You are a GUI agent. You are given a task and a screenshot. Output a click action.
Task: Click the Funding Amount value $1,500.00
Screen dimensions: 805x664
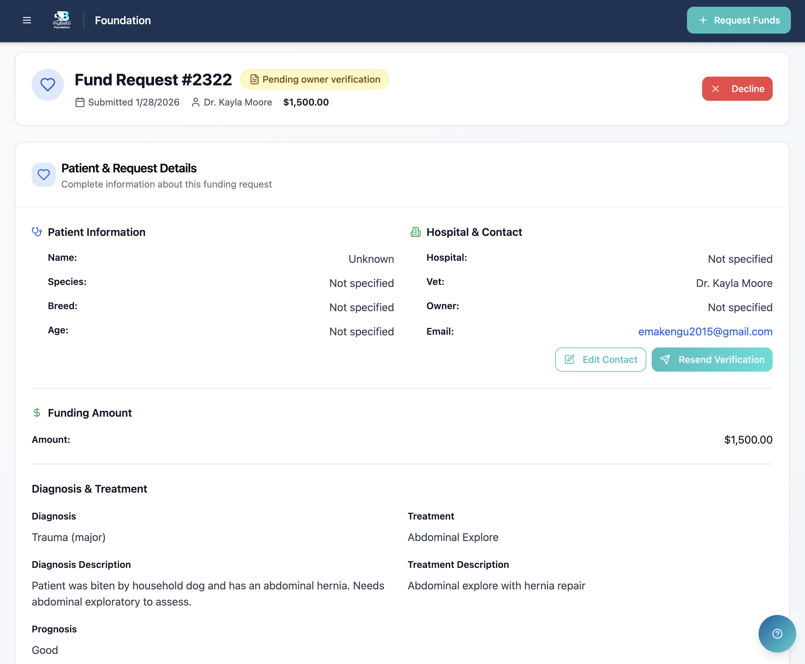(x=748, y=440)
